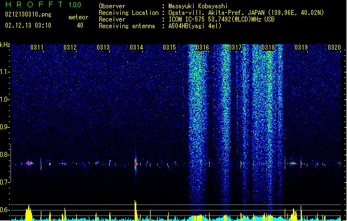The image size is (347, 221).
Task: Click the 0320 time marker
Action: pyautogui.click(x=334, y=48)
